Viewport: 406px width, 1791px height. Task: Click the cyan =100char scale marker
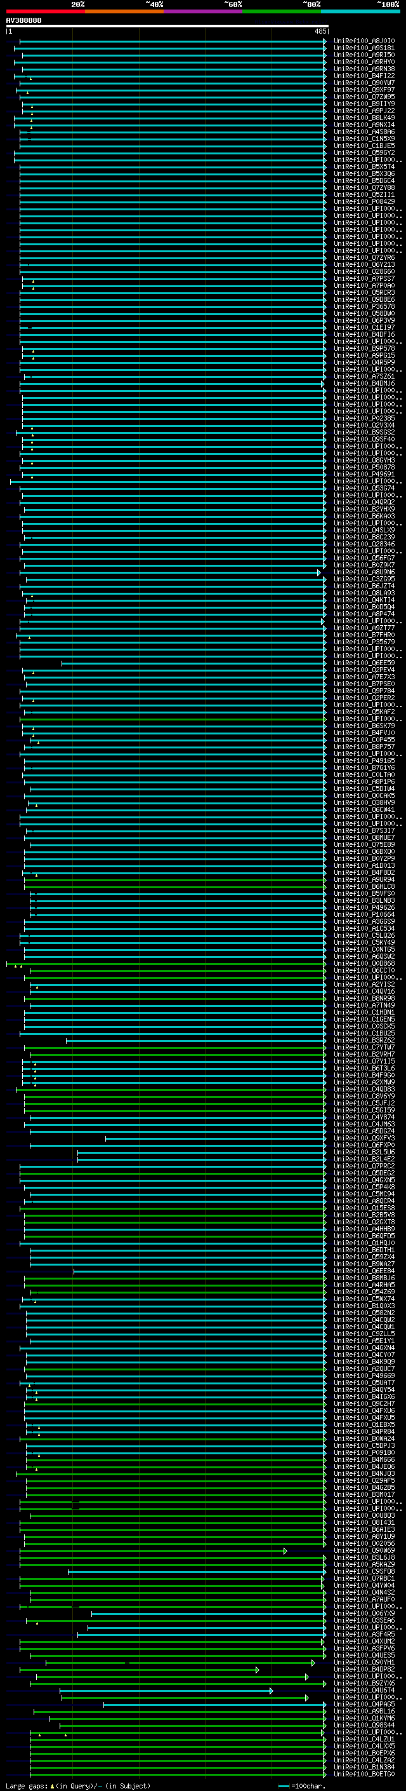[x=283, y=1785]
